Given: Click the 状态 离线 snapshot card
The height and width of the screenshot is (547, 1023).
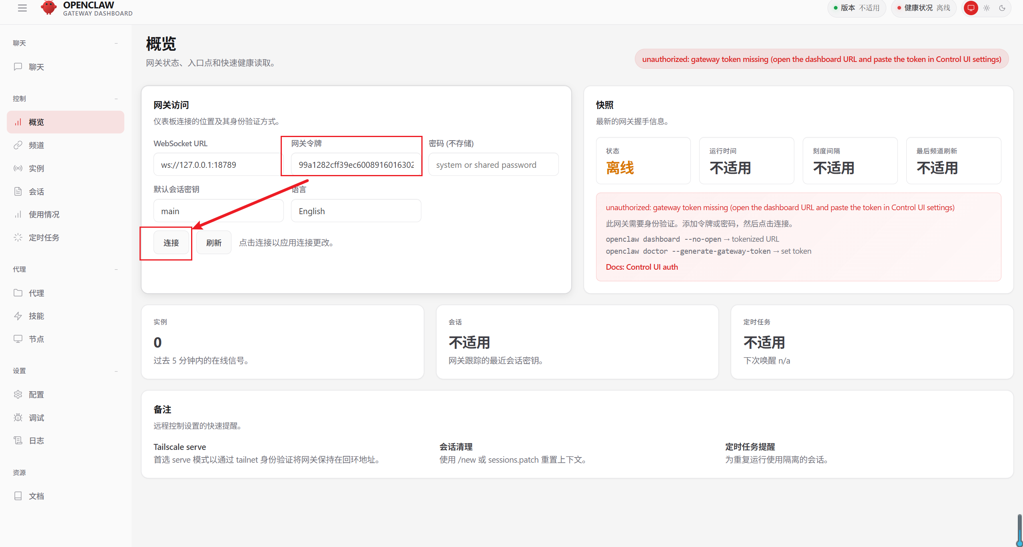Looking at the screenshot, I should pos(643,161).
